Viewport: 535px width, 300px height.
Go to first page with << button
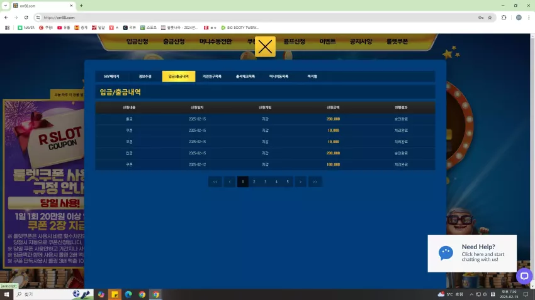[x=215, y=181]
